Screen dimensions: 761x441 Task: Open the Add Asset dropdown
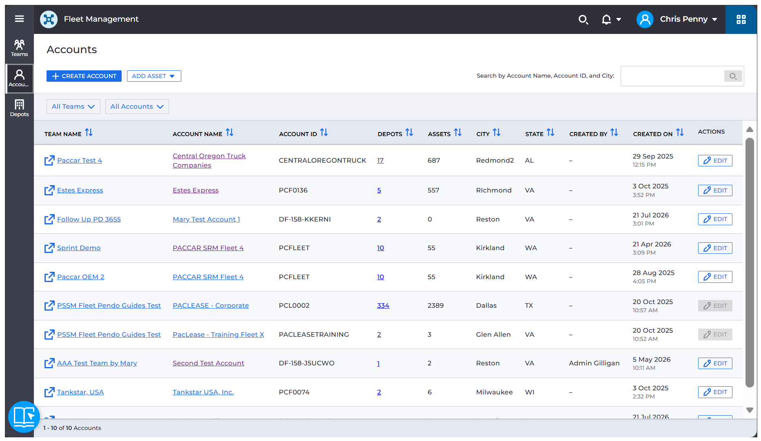point(154,76)
